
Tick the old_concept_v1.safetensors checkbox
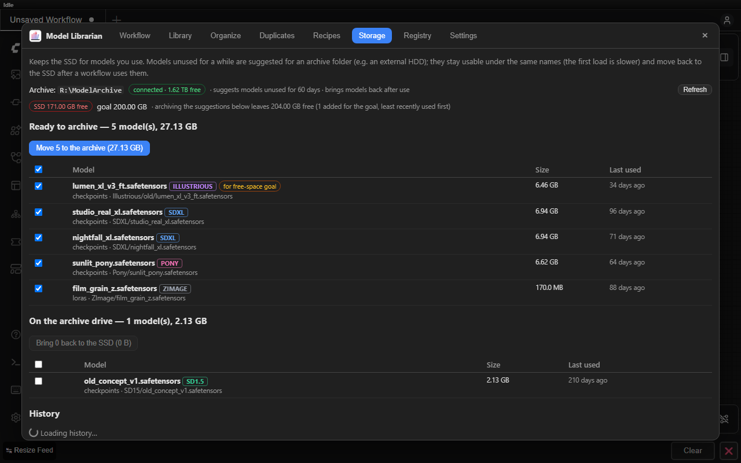pyautogui.click(x=39, y=381)
